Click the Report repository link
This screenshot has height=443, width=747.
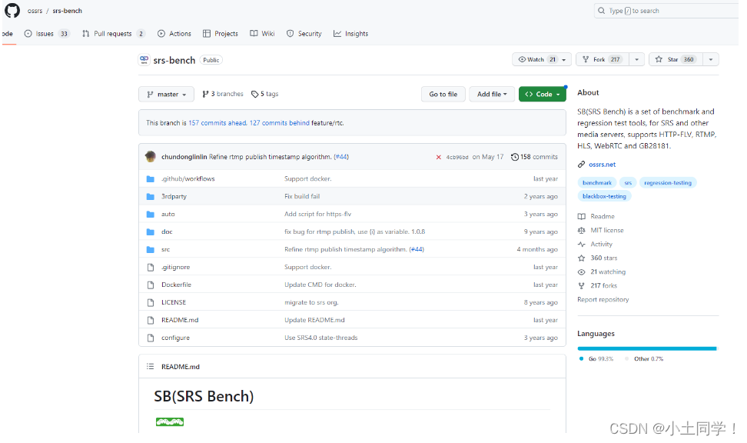[x=603, y=299]
